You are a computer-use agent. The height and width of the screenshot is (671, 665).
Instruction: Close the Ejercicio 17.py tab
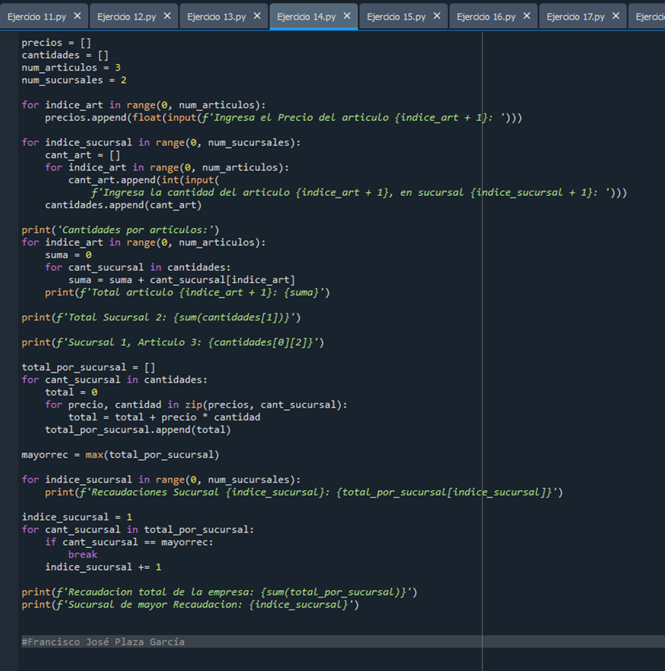(x=615, y=16)
